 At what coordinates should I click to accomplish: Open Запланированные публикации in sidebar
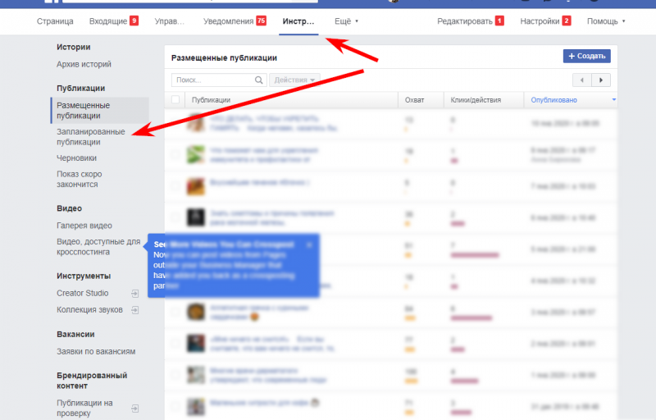pos(90,136)
